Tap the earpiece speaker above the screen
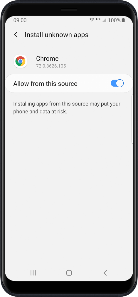Viewport: 138px width, 297px height. 69,9
